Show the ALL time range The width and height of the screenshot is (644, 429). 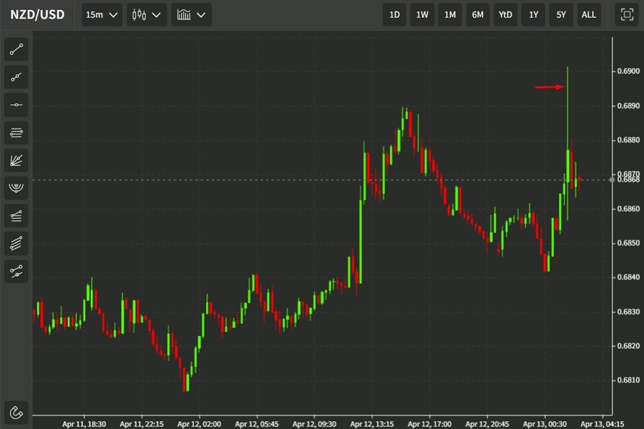point(588,14)
